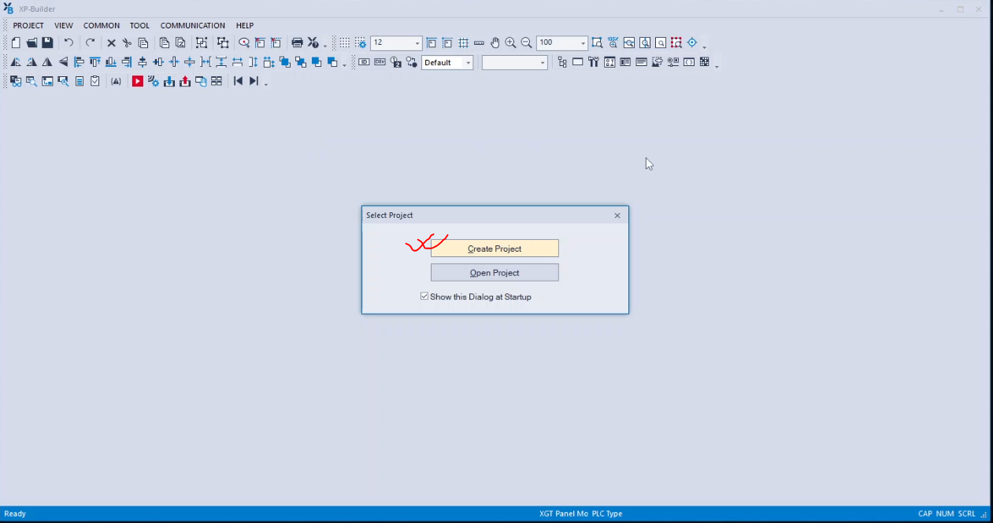Screen dimensions: 993x523
Task: Select the Cut scissors icon
Action: pyautogui.click(x=127, y=42)
